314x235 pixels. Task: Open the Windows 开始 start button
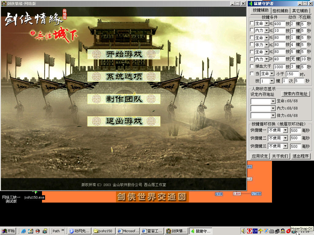[x=8, y=231]
